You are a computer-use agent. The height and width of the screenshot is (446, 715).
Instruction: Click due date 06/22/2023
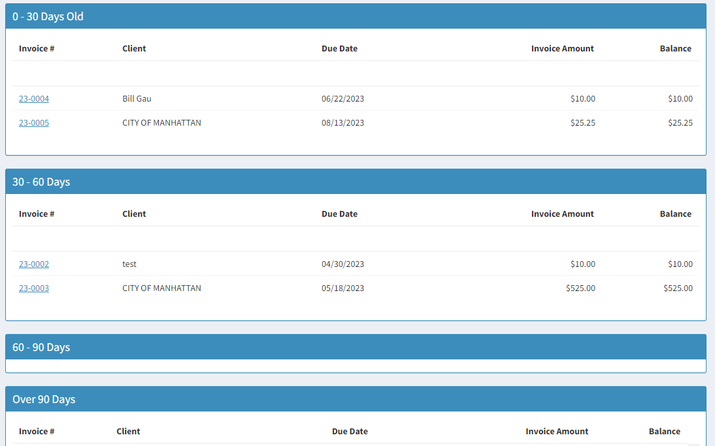point(343,98)
